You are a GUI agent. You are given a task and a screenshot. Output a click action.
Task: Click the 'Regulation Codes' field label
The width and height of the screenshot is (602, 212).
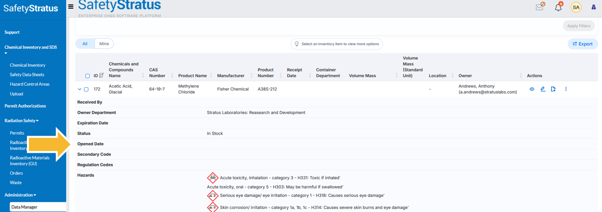point(95,165)
